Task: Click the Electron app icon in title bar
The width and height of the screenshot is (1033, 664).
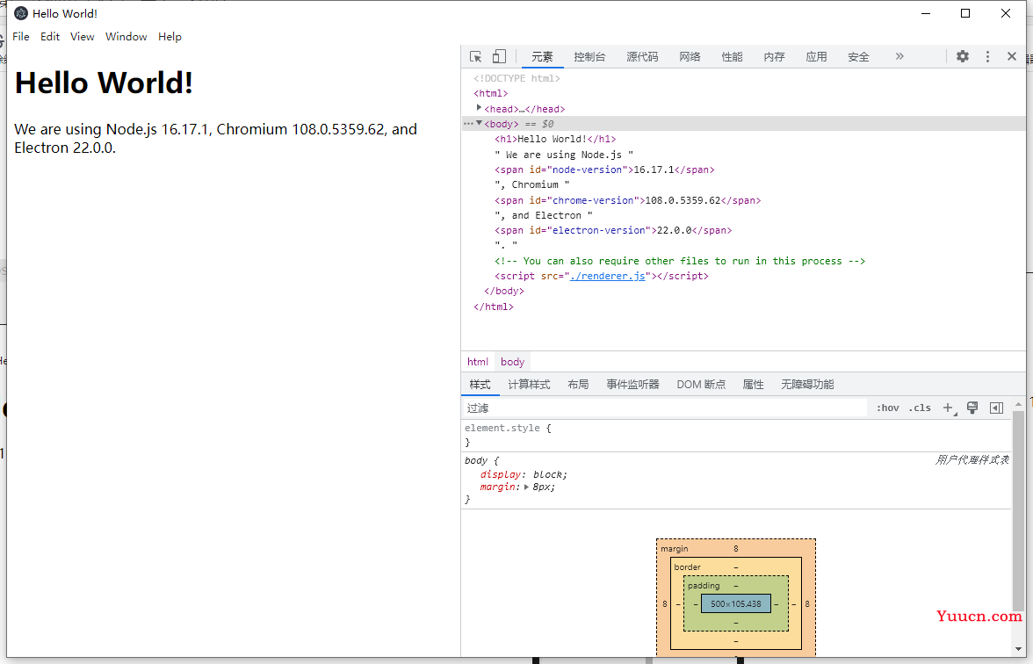Action: tap(21, 13)
